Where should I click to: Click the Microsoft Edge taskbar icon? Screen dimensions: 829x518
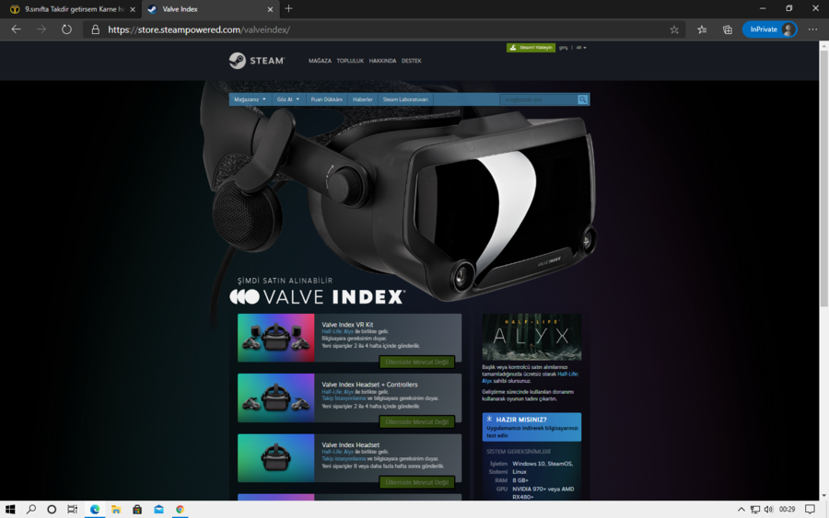pyautogui.click(x=95, y=509)
